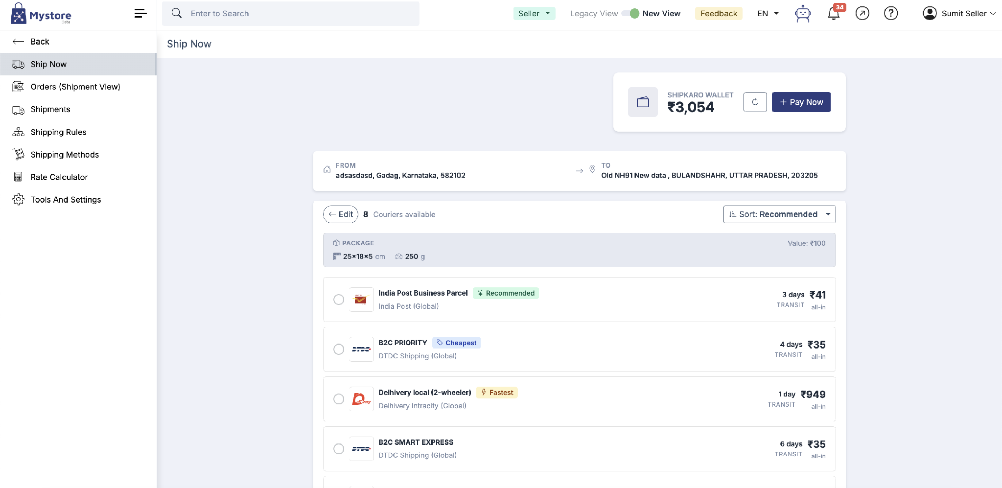Open the Rate Calculator
Viewport: 1002px width, 488px height.
point(78,177)
